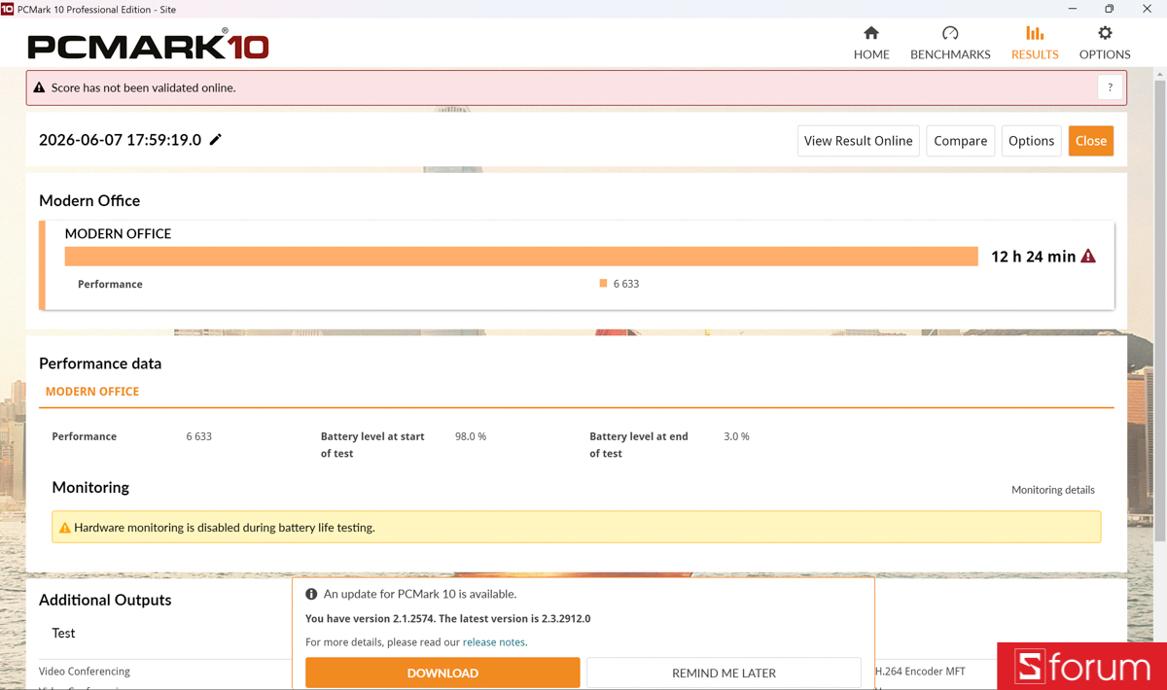Choose Remind Me Later for update

coord(724,673)
